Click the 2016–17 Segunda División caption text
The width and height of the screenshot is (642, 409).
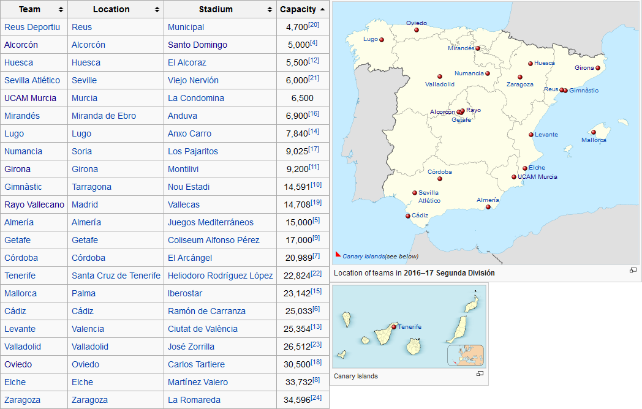pos(449,273)
